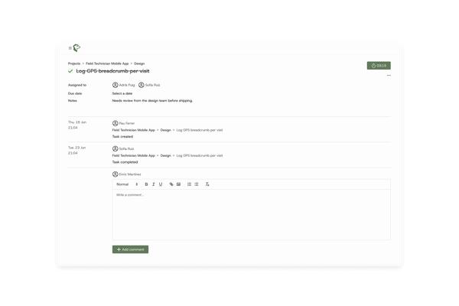Open Design in the top breadcrumb

point(139,63)
